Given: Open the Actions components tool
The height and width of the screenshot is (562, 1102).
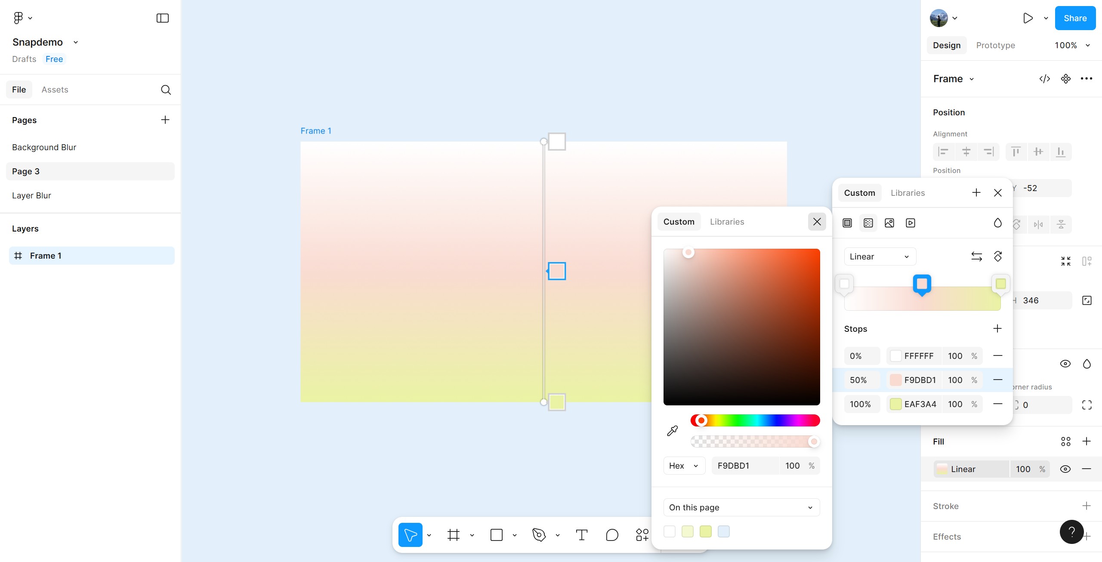Looking at the screenshot, I should (x=642, y=535).
